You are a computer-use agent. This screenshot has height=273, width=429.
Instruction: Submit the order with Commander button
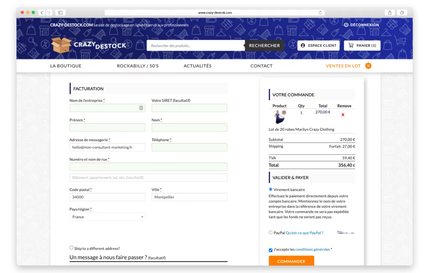[292, 261]
